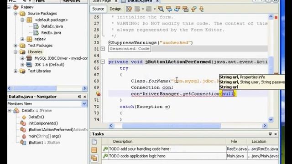Expand the Test Packages node
This screenshot has height=164, width=292.
click(x=16, y=46)
